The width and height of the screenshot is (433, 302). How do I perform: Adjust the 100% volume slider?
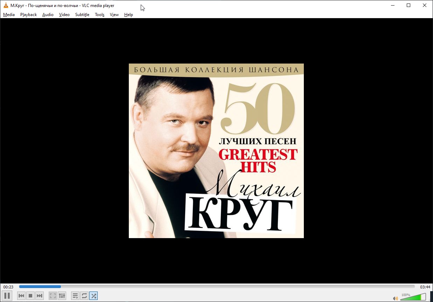[413, 297]
